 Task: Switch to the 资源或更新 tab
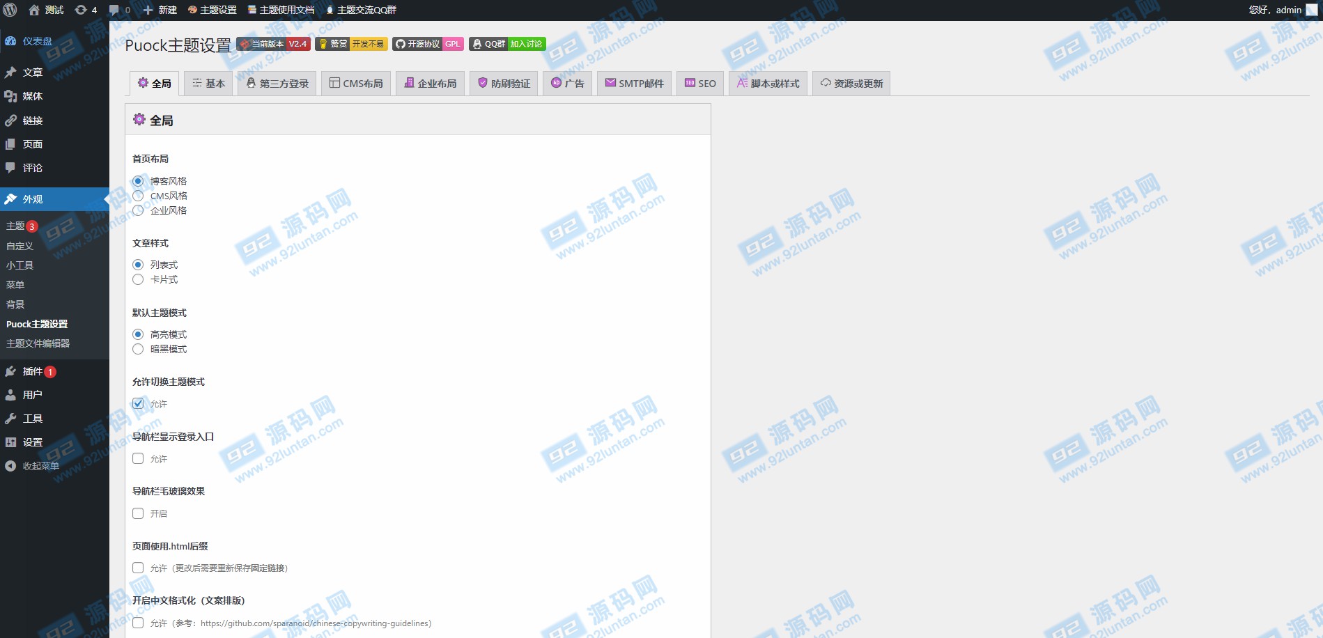[x=851, y=84]
